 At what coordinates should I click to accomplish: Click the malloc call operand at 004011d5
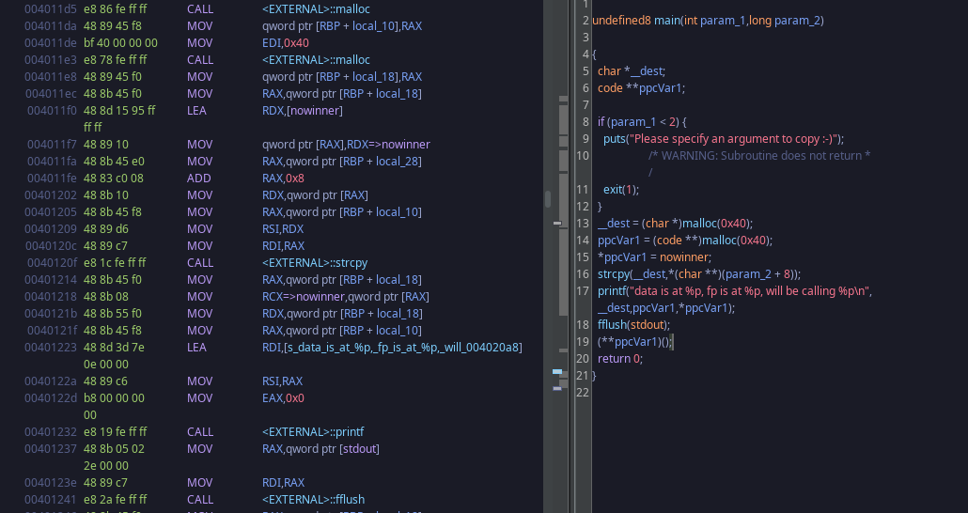316,9
